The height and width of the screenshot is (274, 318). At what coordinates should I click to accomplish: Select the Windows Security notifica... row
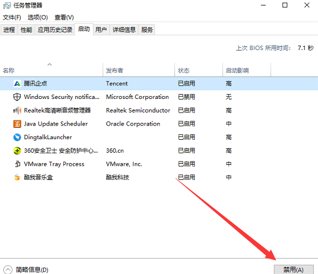pos(159,97)
